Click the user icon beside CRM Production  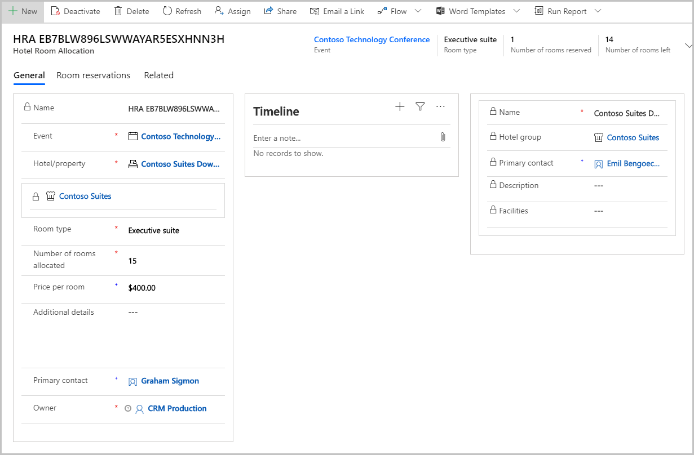140,409
